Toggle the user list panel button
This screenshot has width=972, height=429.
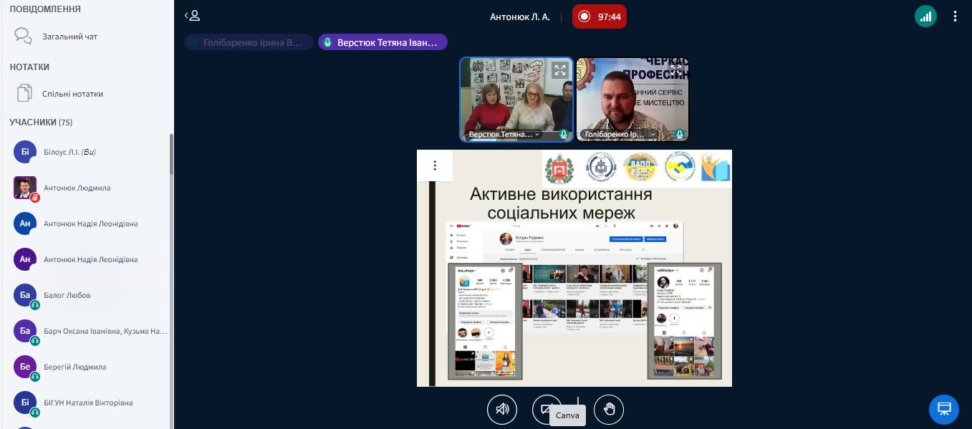coord(192,16)
